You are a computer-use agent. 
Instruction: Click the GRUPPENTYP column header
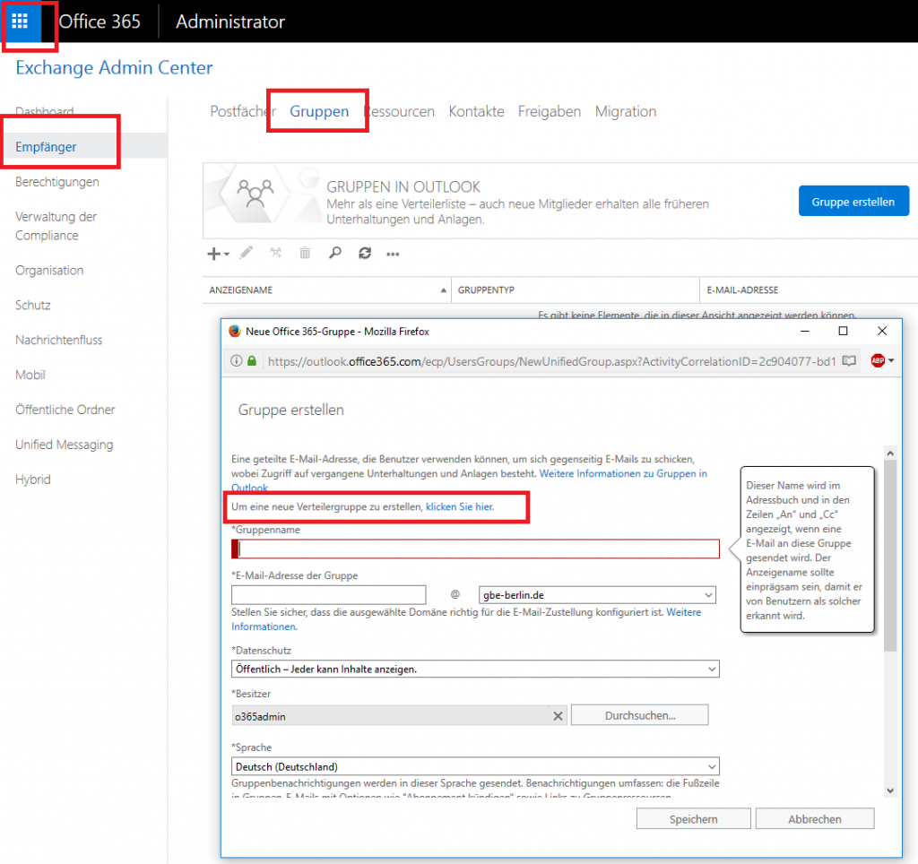point(576,289)
